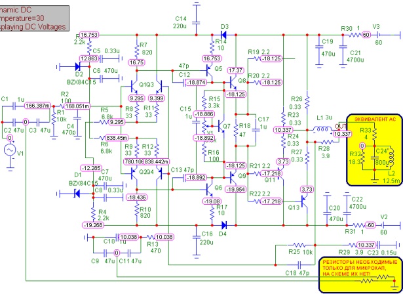Select the R17 10 ohm resistor symbol
The width and height of the screenshot is (403, 294).
212,213
